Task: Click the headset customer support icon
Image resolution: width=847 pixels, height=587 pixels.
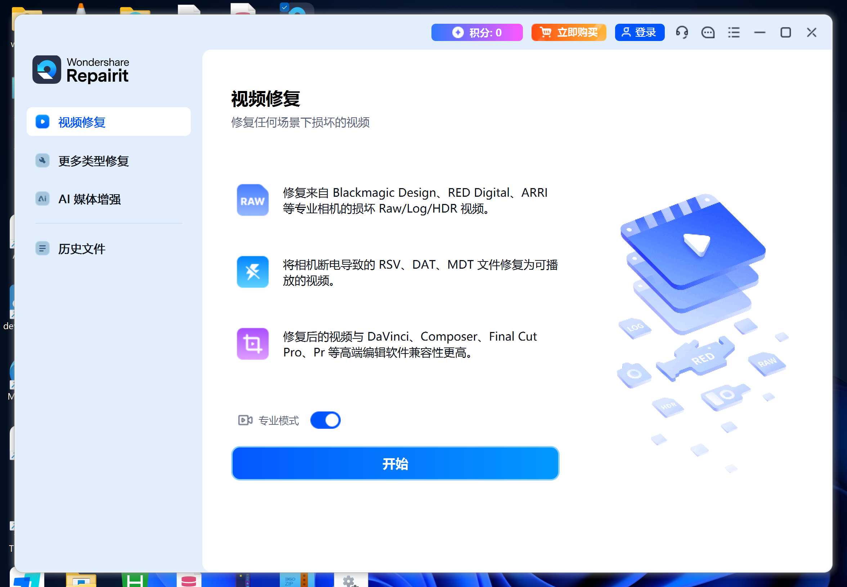Action: pos(682,32)
